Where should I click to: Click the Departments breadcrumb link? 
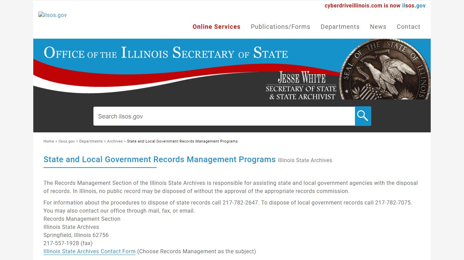(91, 141)
